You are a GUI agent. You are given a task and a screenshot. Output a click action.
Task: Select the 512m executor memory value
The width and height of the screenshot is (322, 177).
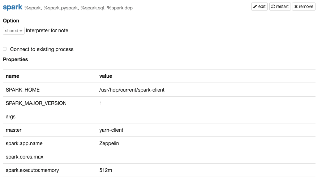click(106, 170)
